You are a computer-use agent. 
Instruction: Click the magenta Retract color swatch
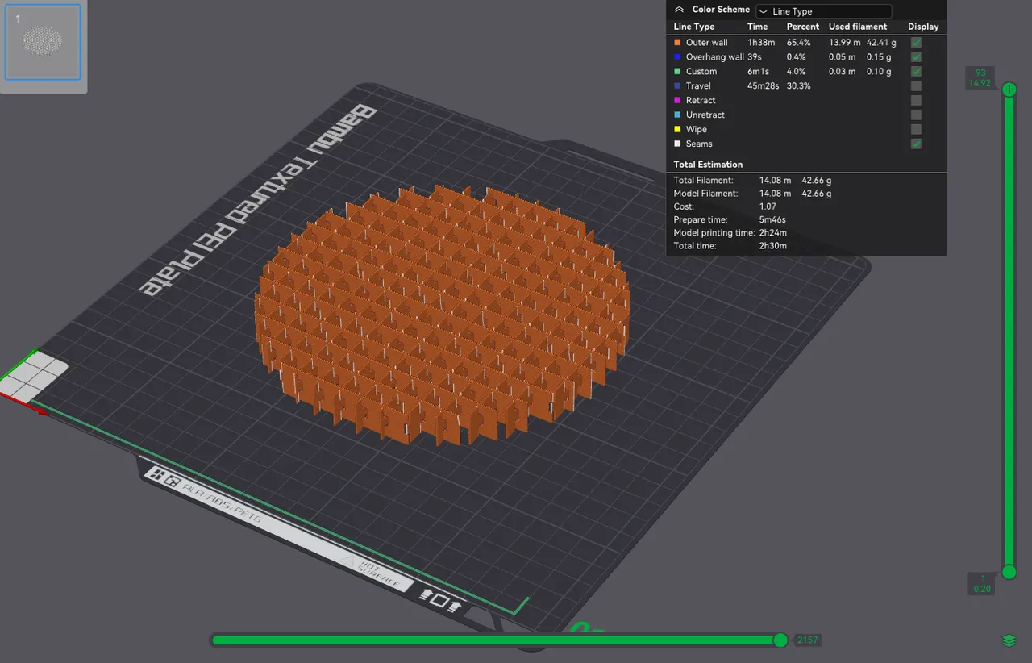(x=678, y=100)
